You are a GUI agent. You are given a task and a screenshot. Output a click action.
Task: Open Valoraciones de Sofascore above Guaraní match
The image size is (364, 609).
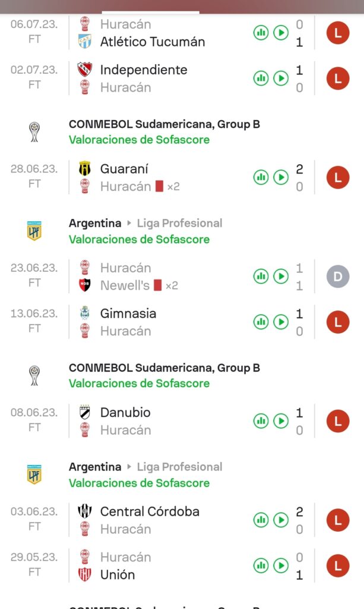point(139,140)
